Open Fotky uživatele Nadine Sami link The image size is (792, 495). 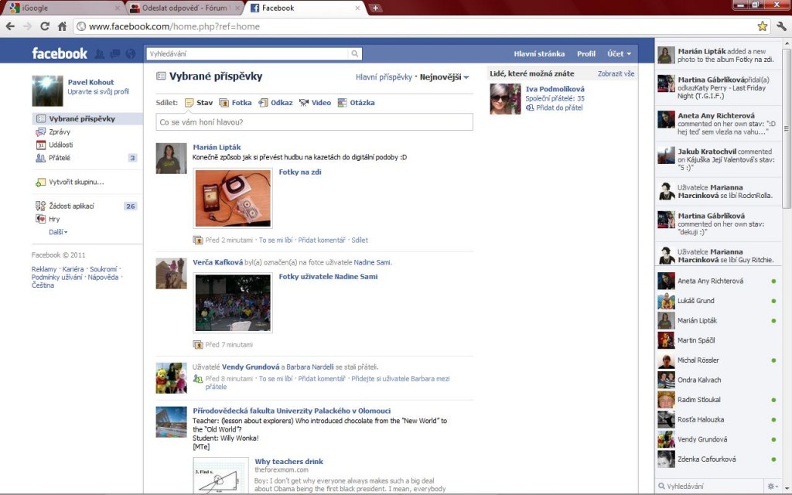(328, 277)
